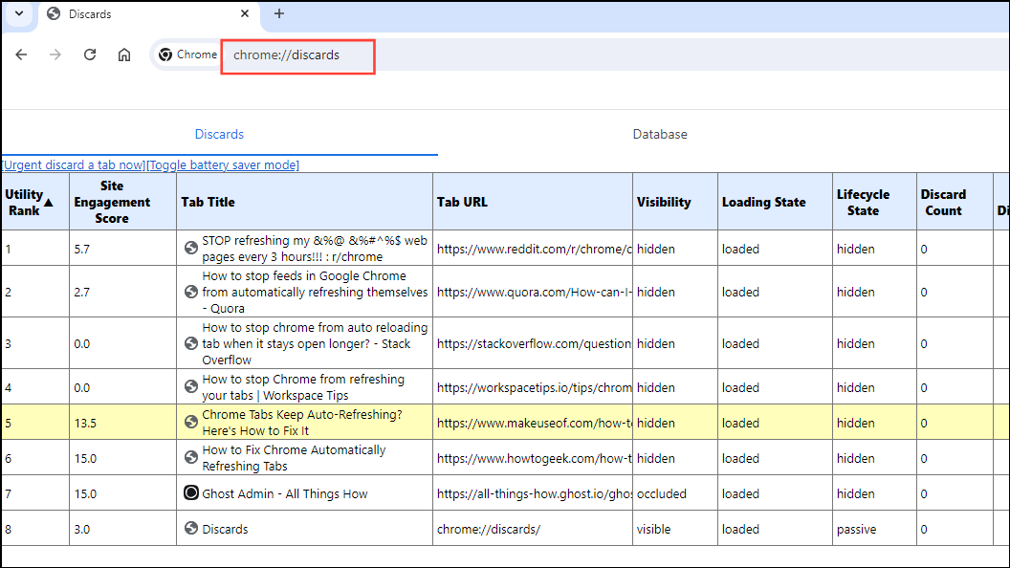Viewport: 1010px width, 568px height.
Task: Reload the page with the refresh icon
Action: coord(90,55)
